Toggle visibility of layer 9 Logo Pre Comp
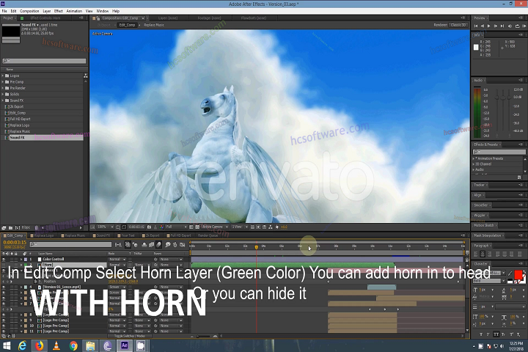 4,320
